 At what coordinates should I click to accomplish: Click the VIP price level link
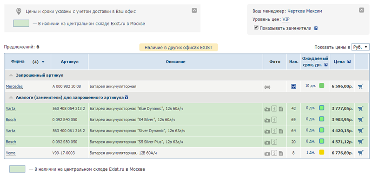click(x=286, y=19)
